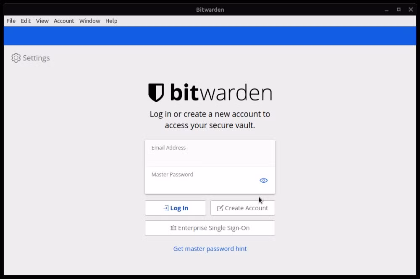The image size is (420, 279).
Task: Click the Create Account button
Action: coord(243,208)
